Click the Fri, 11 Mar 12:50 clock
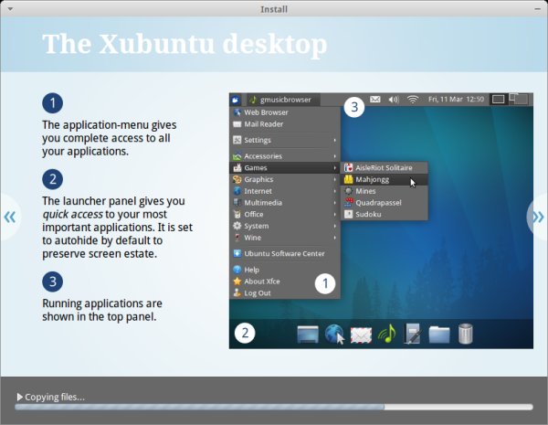Viewport: 548px width, 425px height. 456,100
